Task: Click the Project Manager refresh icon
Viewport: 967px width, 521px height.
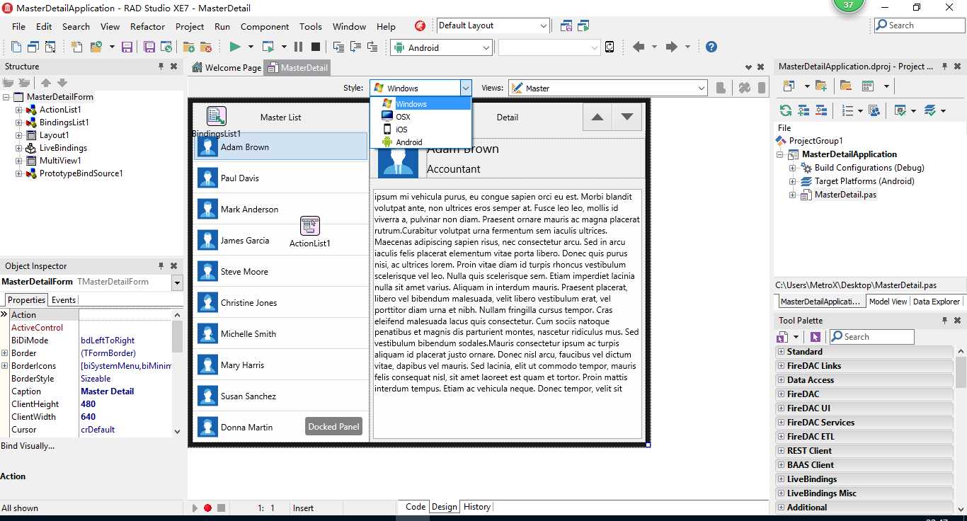Action: coord(785,110)
